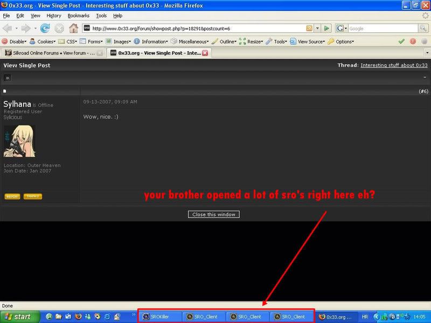This screenshot has width=431, height=323.
Task: Click the RSS feed icon in address bar
Action: click(x=309, y=29)
